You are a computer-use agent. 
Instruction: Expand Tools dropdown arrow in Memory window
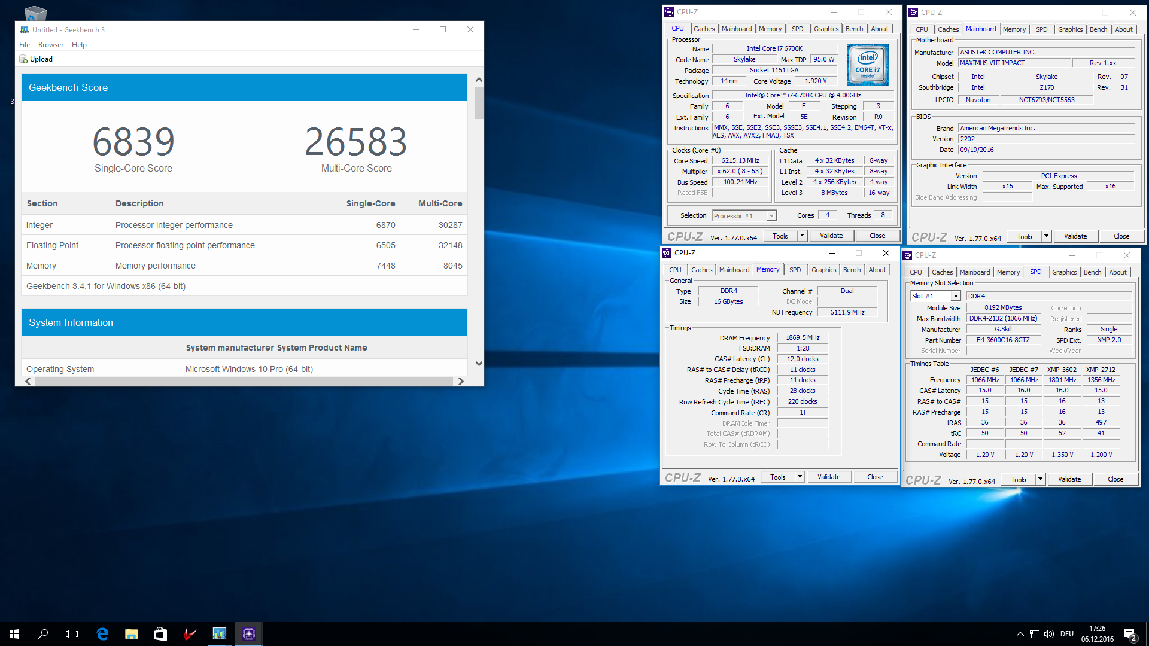pos(800,477)
